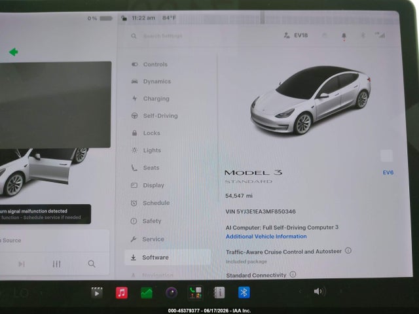Tap the 54,547 mi odometer reading
The height and width of the screenshot is (314, 419).
239,196
